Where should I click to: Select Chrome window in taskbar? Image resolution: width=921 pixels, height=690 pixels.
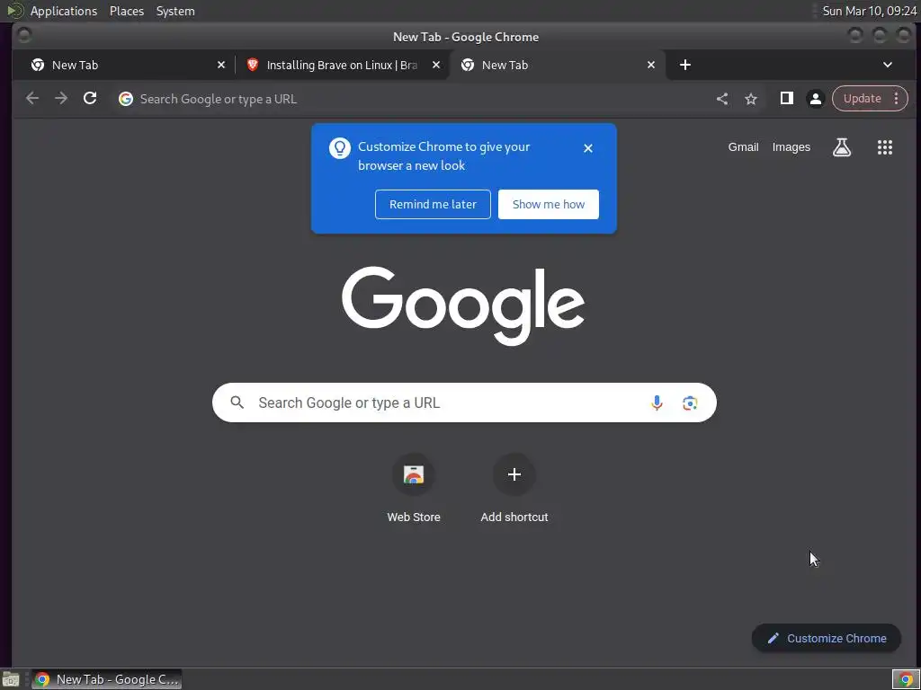tap(106, 679)
